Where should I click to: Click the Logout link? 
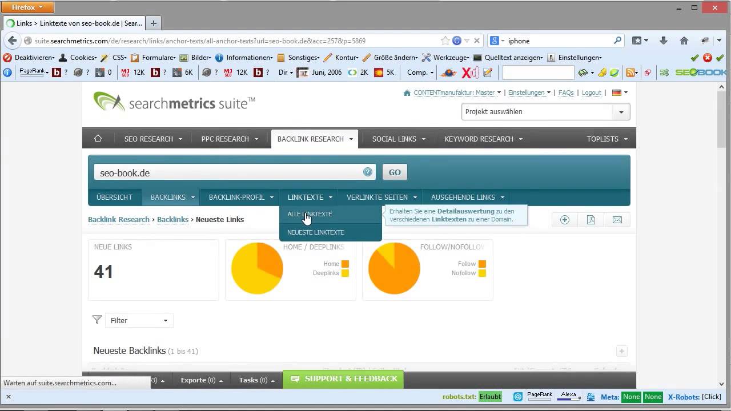point(591,92)
